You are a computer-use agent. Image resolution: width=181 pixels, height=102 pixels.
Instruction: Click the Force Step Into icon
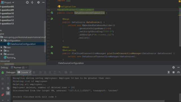[50, 72]
